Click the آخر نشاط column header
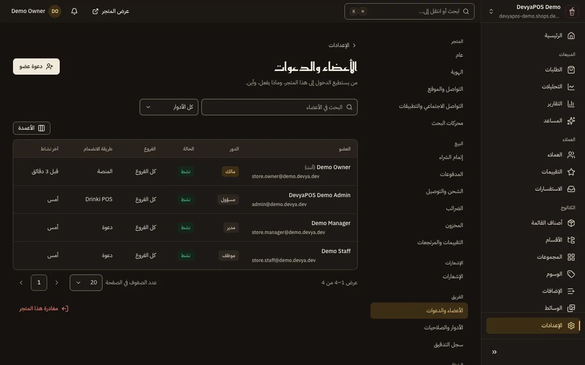This screenshot has width=585, height=365. click(50, 149)
